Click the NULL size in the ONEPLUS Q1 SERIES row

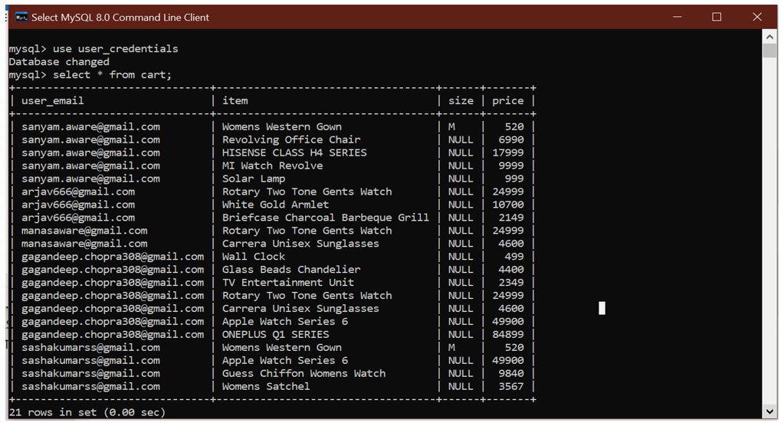pyautogui.click(x=461, y=334)
